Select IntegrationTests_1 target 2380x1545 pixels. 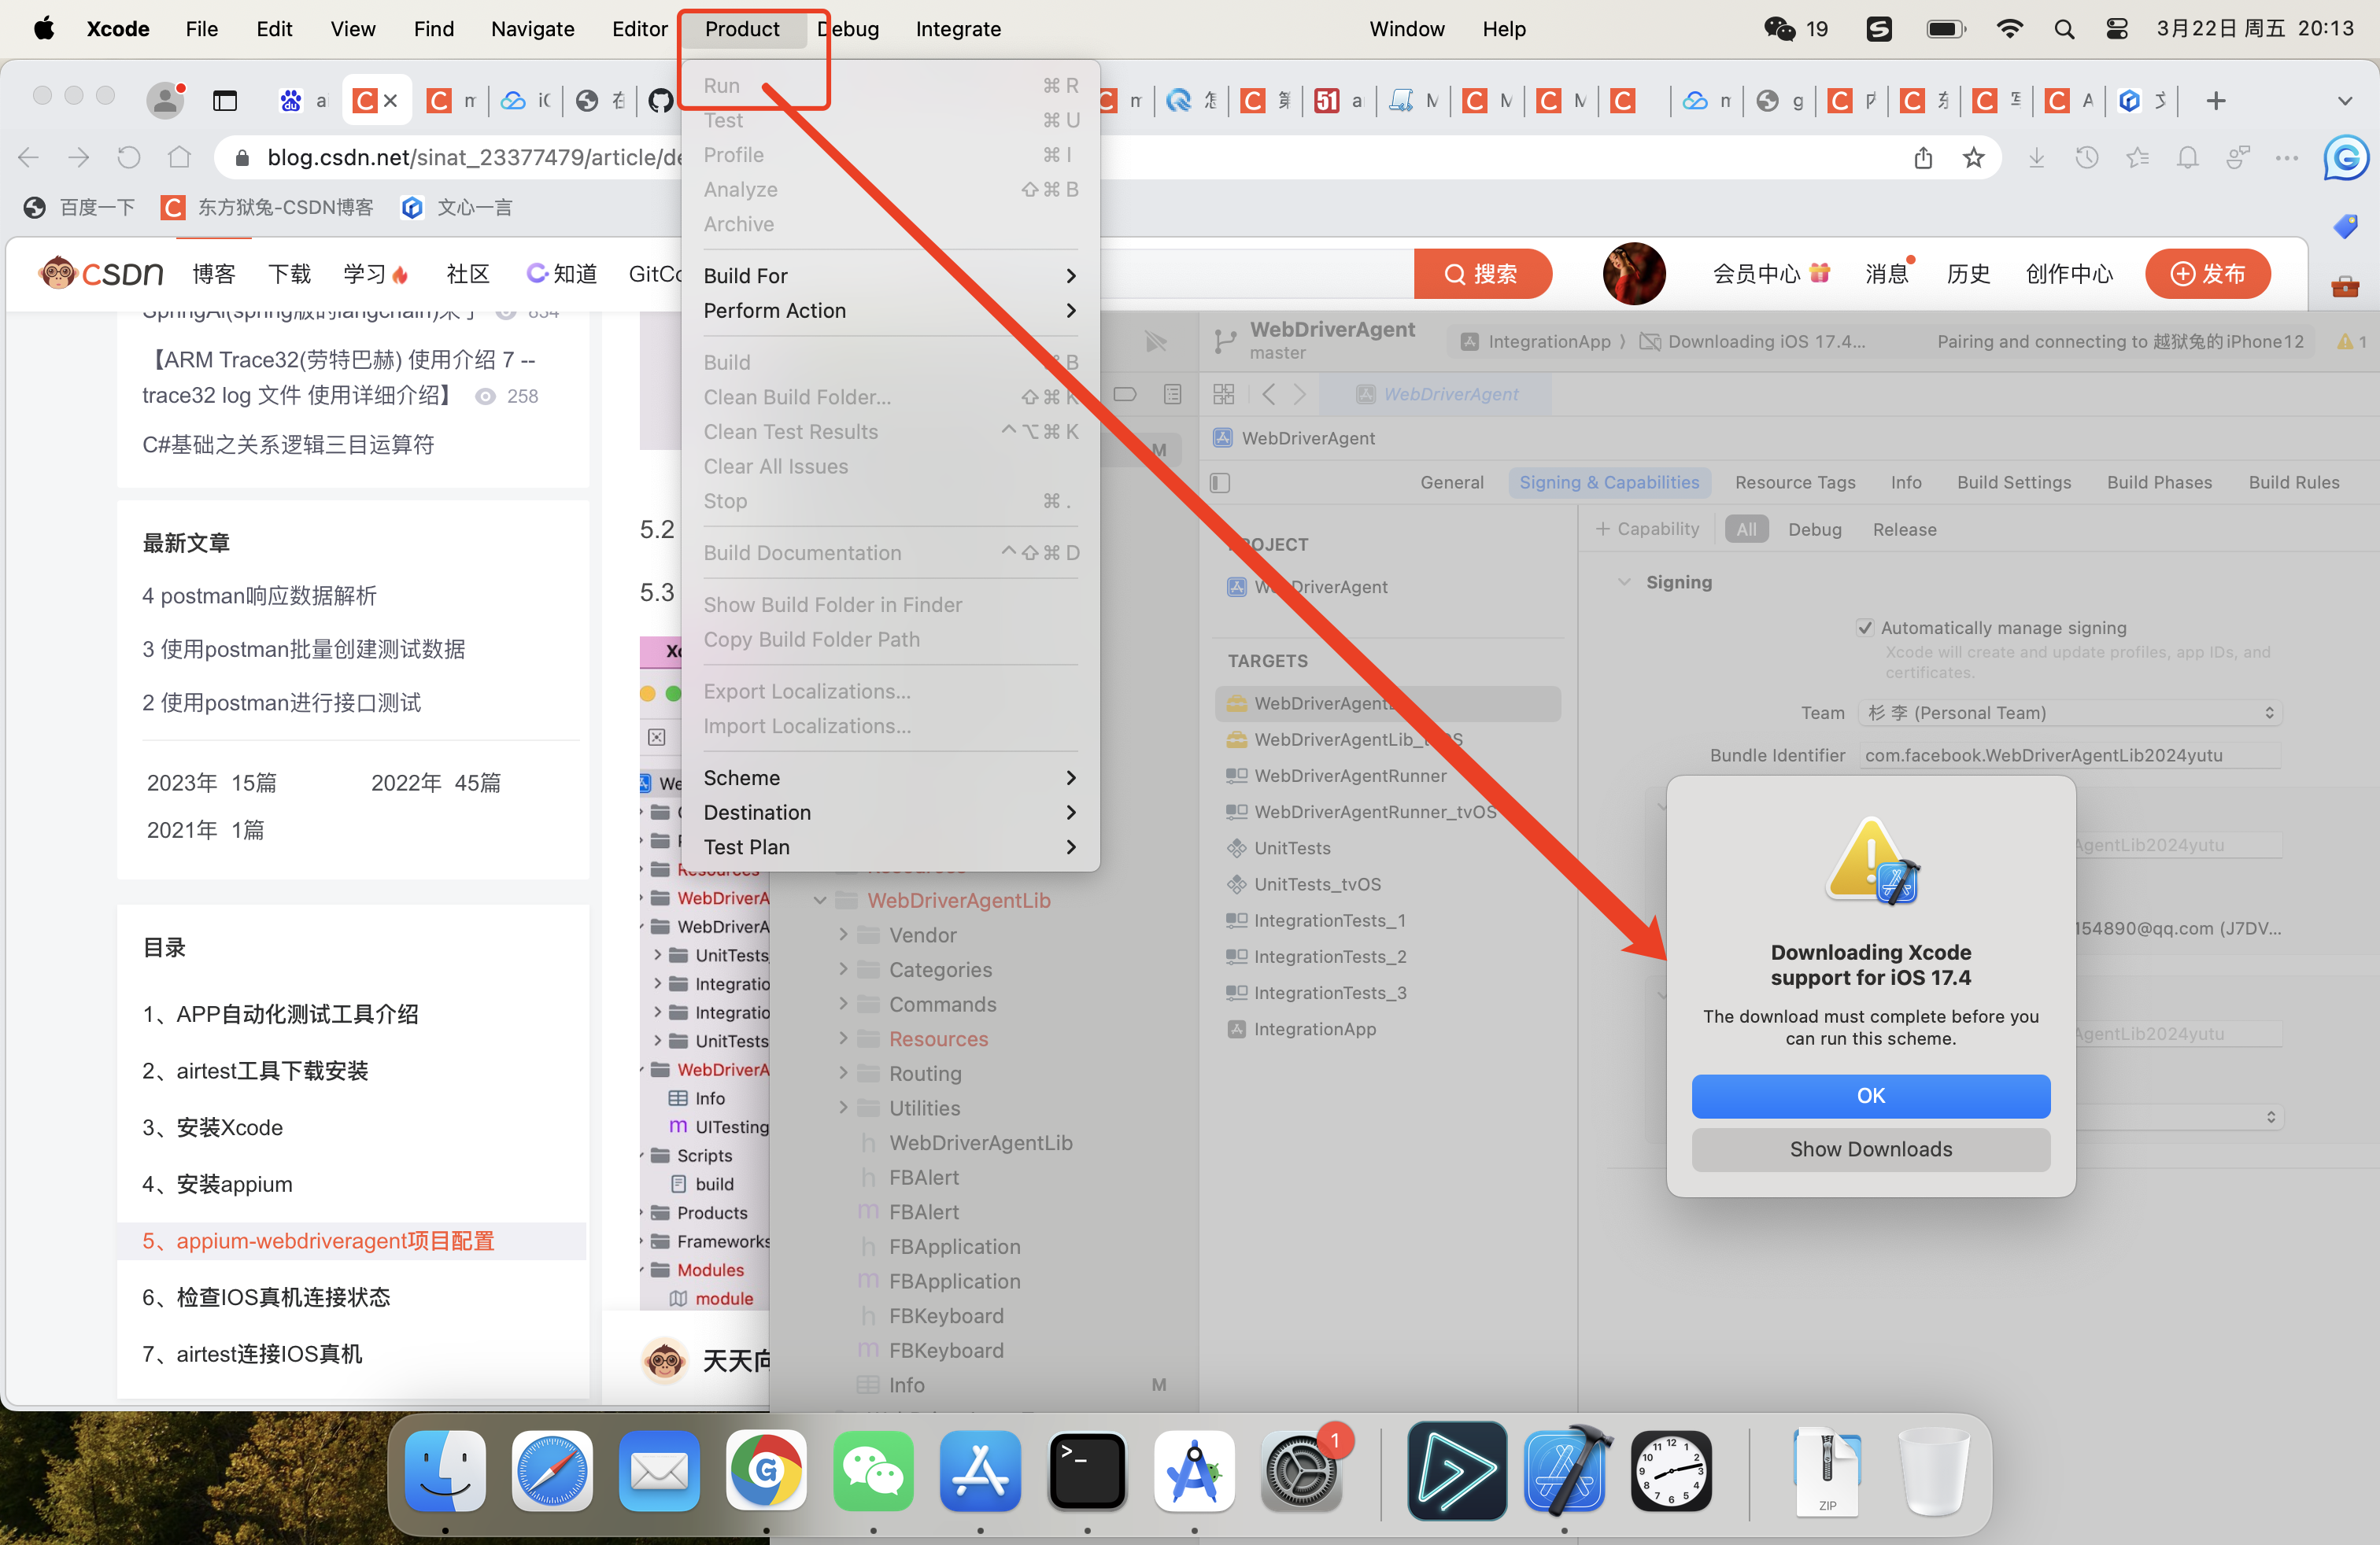1329,920
